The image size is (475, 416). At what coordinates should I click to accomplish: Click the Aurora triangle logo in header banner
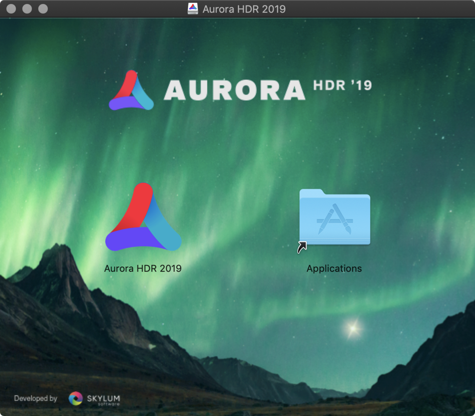tap(131, 91)
